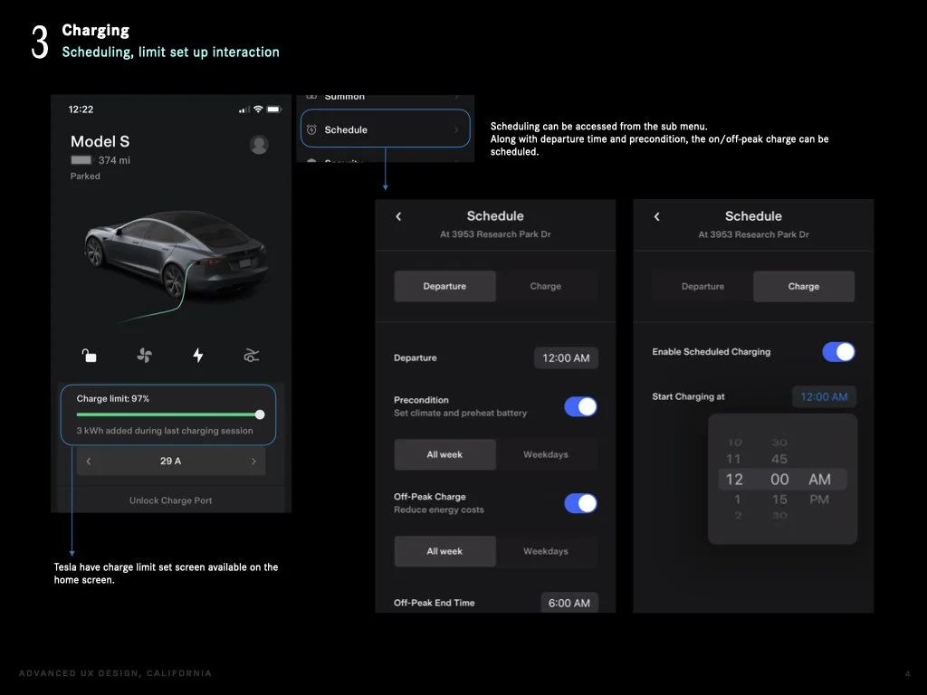Click the 'Parked' status text
Image resolution: width=927 pixels, height=695 pixels.
(x=85, y=176)
